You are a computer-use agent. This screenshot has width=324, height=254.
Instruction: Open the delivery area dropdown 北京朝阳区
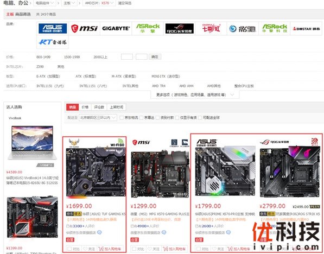click(x=98, y=118)
